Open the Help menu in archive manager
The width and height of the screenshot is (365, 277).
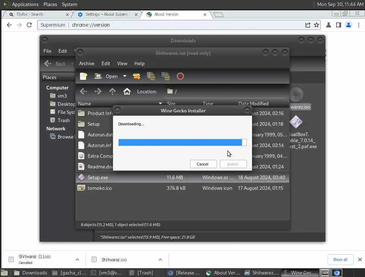tap(139, 63)
